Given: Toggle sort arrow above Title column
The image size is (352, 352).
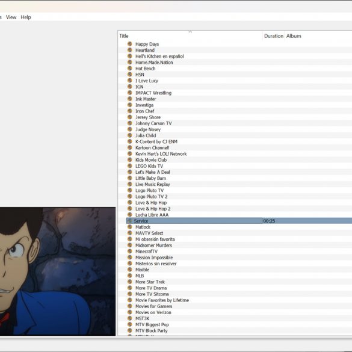Looking at the screenshot, I should [x=190, y=32].
